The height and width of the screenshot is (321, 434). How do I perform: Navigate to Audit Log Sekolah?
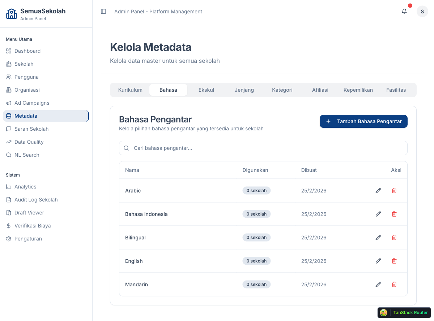pos(36,200)
